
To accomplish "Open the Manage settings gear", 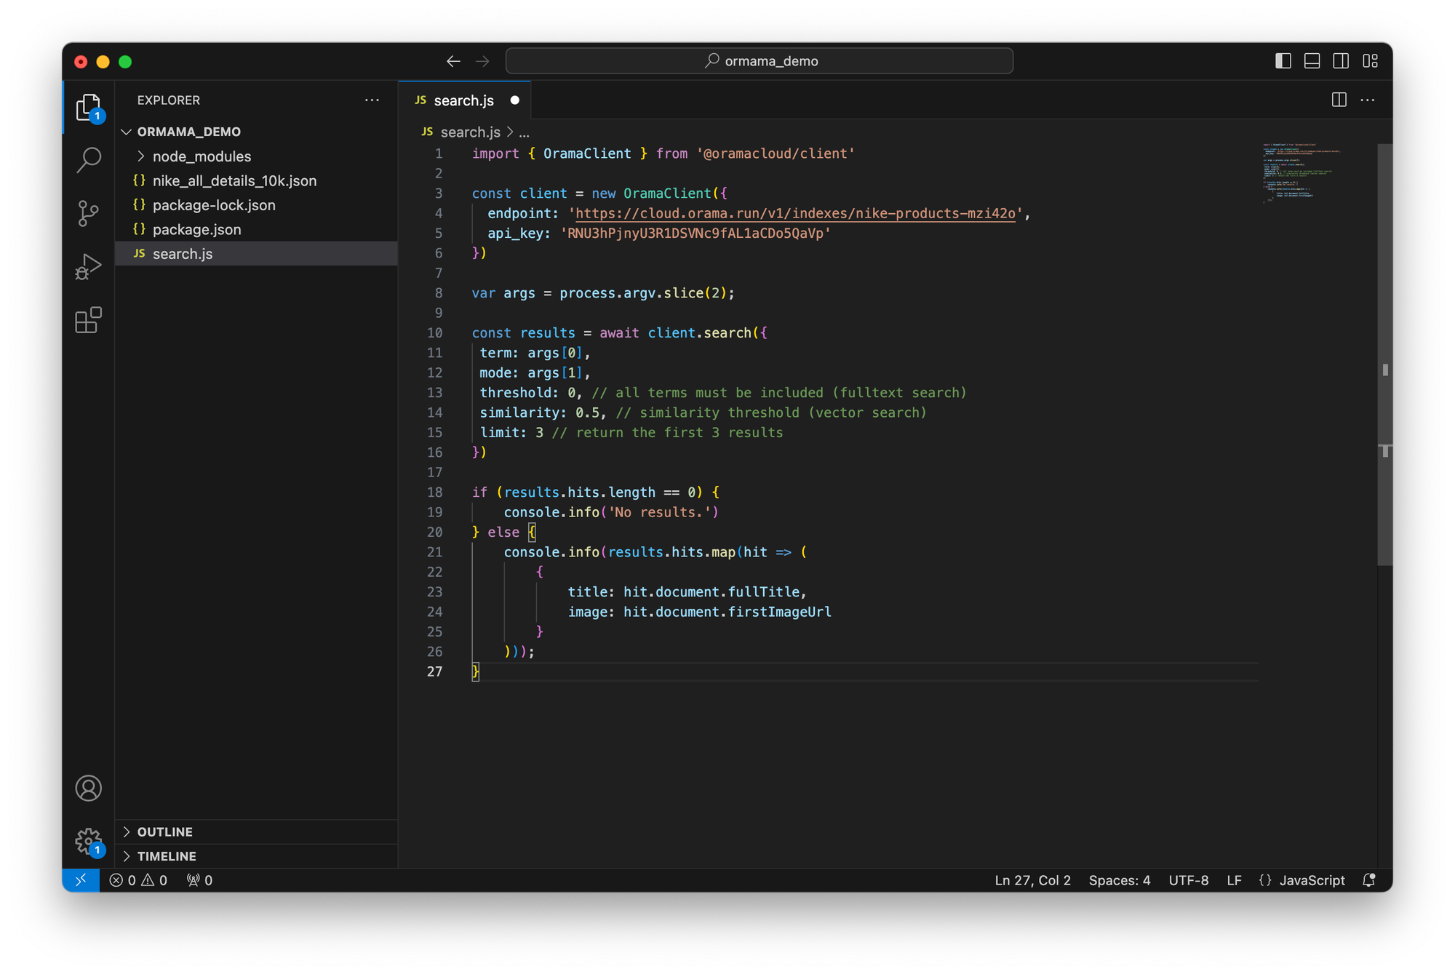I will click(89, 842).
